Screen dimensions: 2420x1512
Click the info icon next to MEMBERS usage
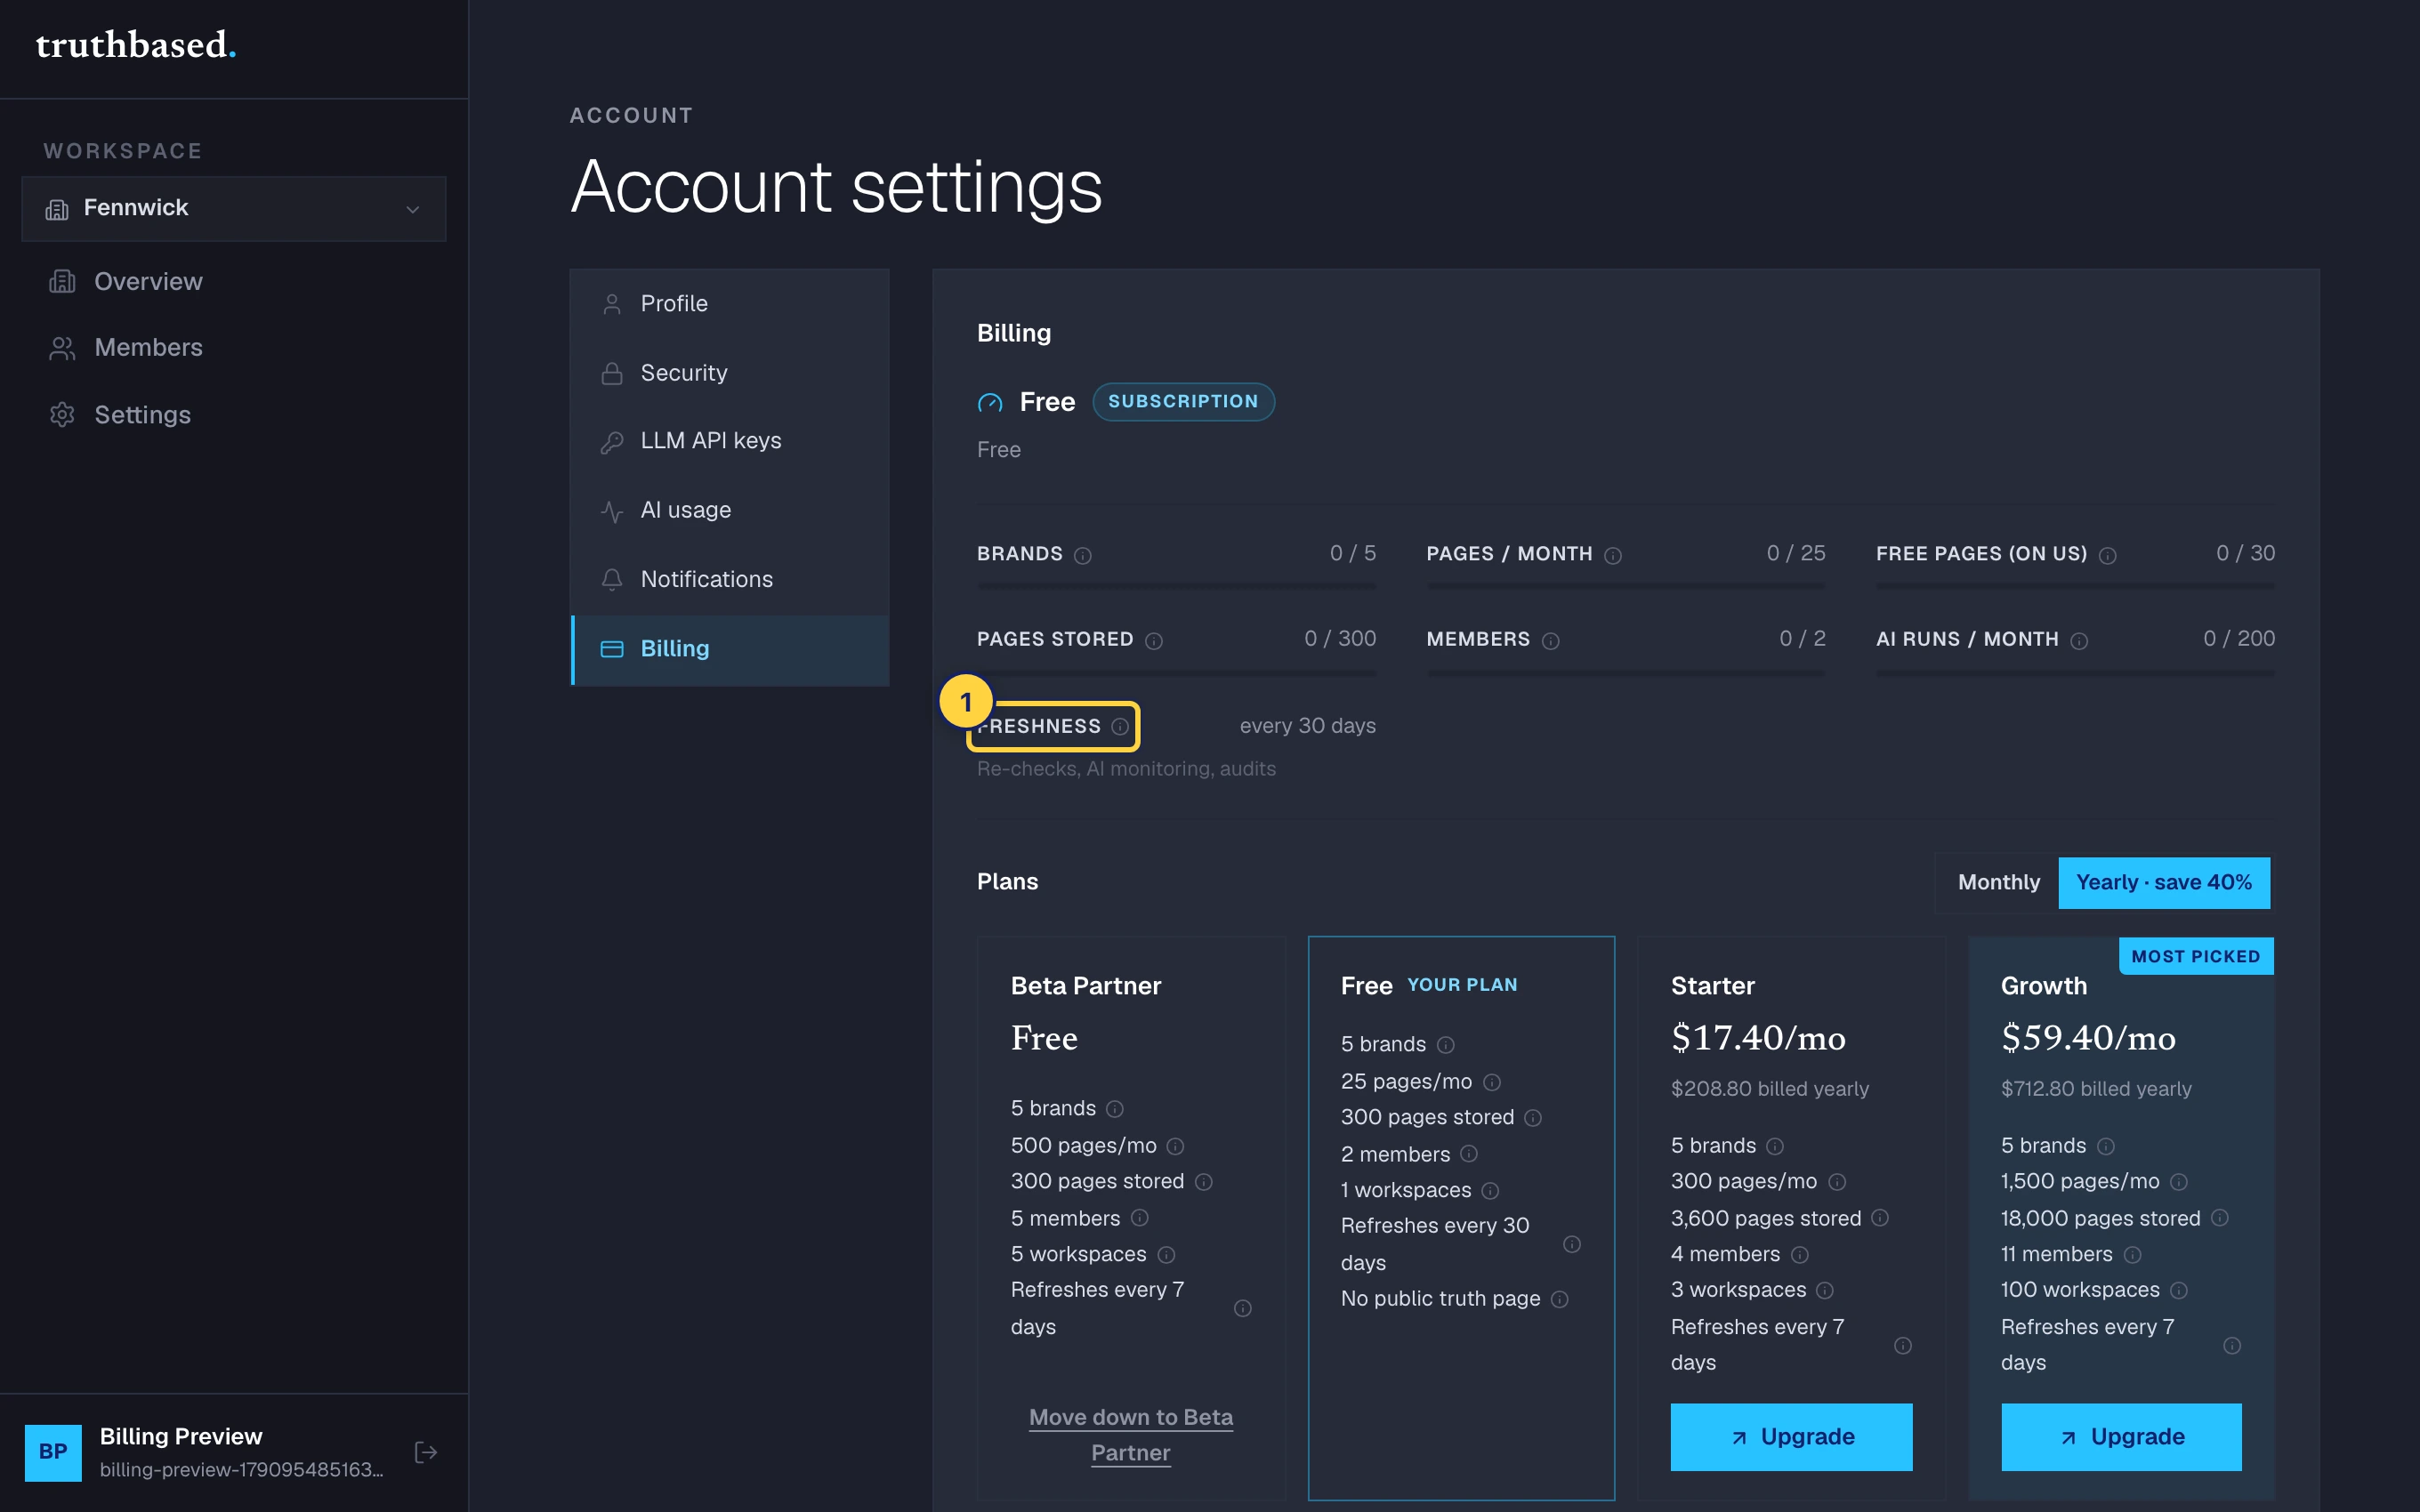pyautogui.click(x=1550, y=641)
